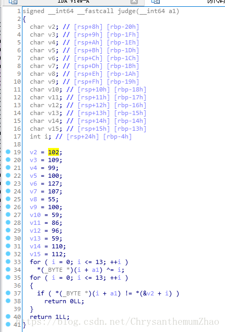Screen dimensions: 225x332
Task: Set breakpoint at line 21 dot
Action: (x=8, y=167)
